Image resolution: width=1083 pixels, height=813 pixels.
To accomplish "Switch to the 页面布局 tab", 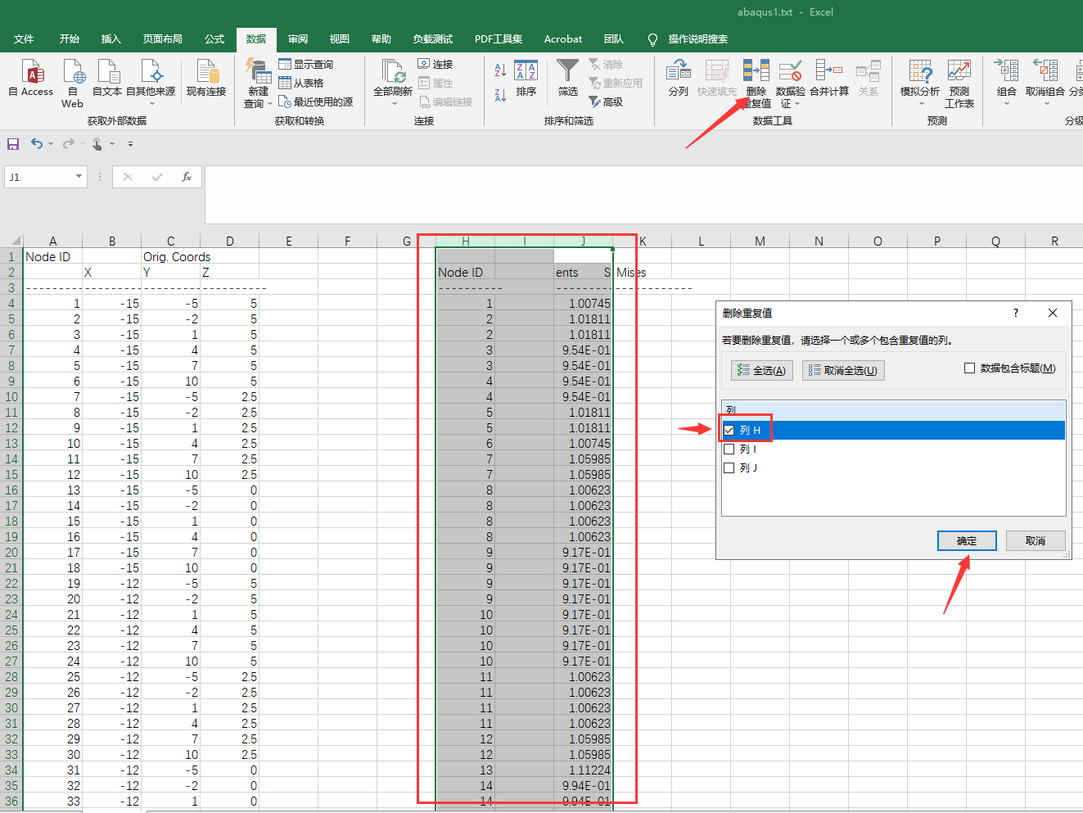I will click(163, 39).
